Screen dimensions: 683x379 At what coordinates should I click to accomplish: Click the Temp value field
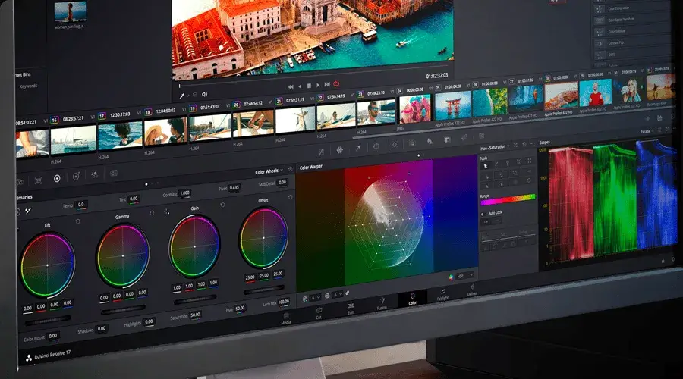(80, 204)
